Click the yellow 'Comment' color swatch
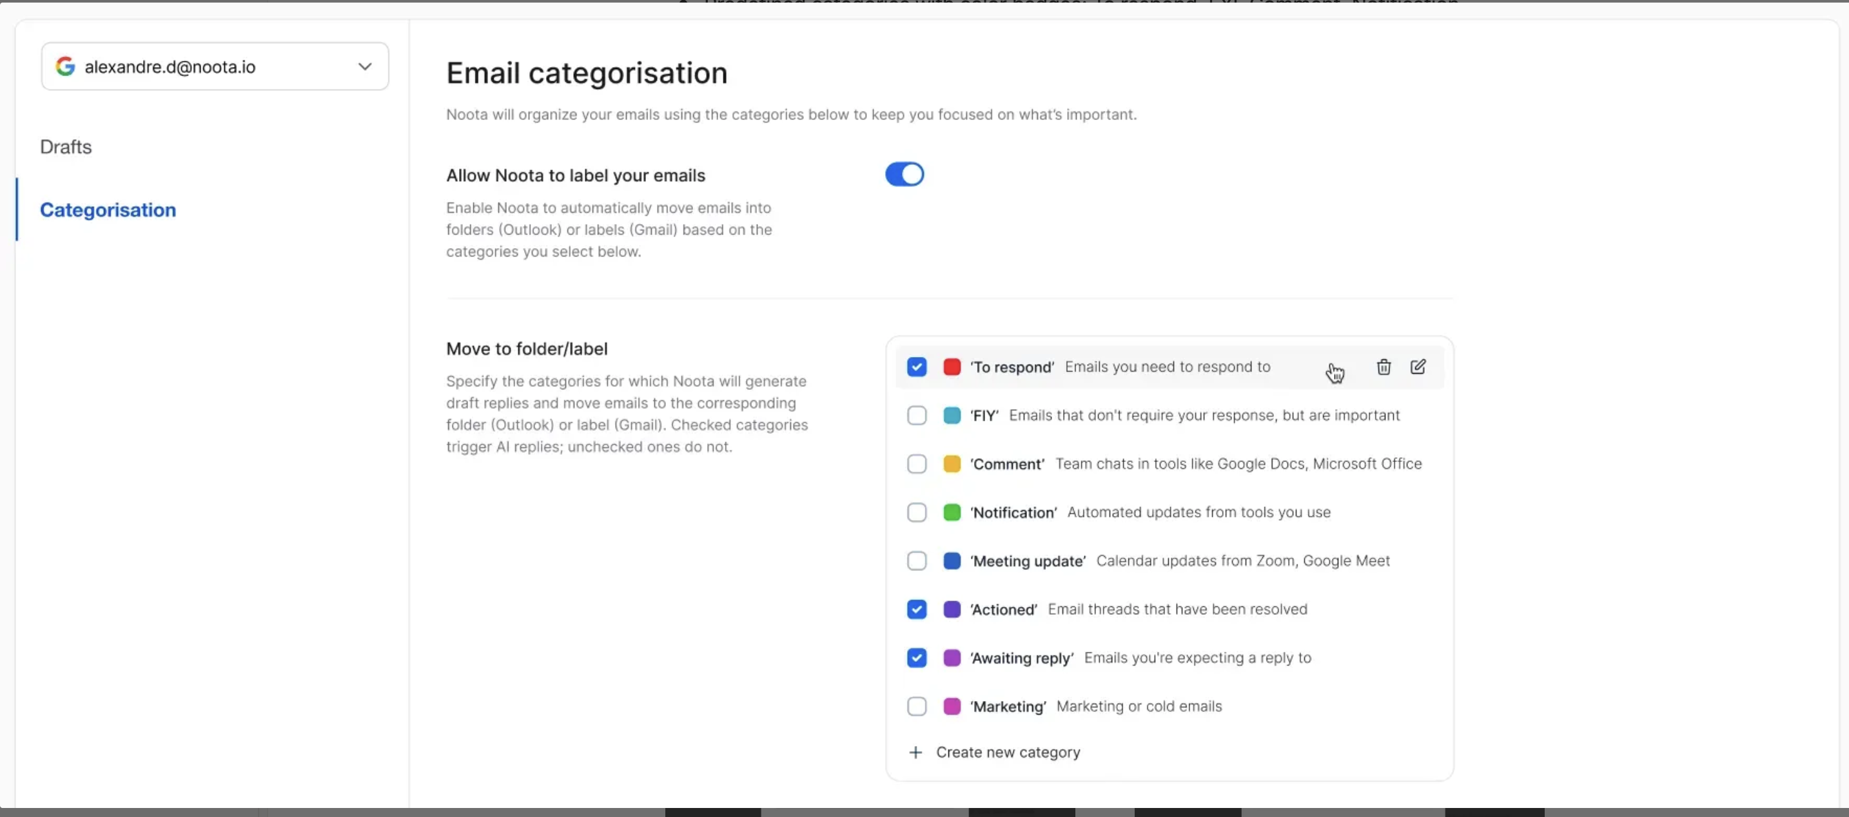 (x=952, y=464)
